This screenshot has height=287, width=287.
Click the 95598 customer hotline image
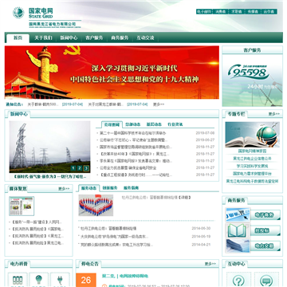(252, 81)
